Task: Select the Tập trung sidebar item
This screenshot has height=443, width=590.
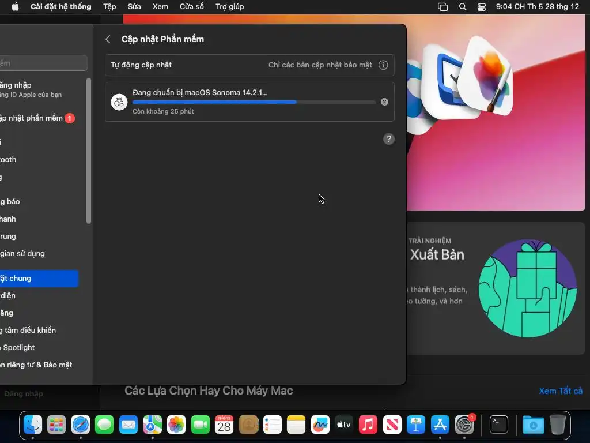Action: coord(40,236)
